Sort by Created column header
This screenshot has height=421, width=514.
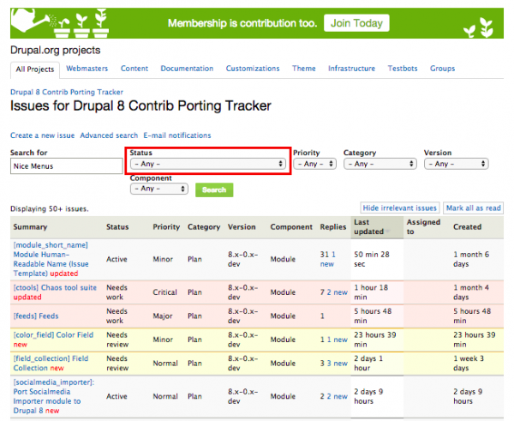click(x=468, y=226)
